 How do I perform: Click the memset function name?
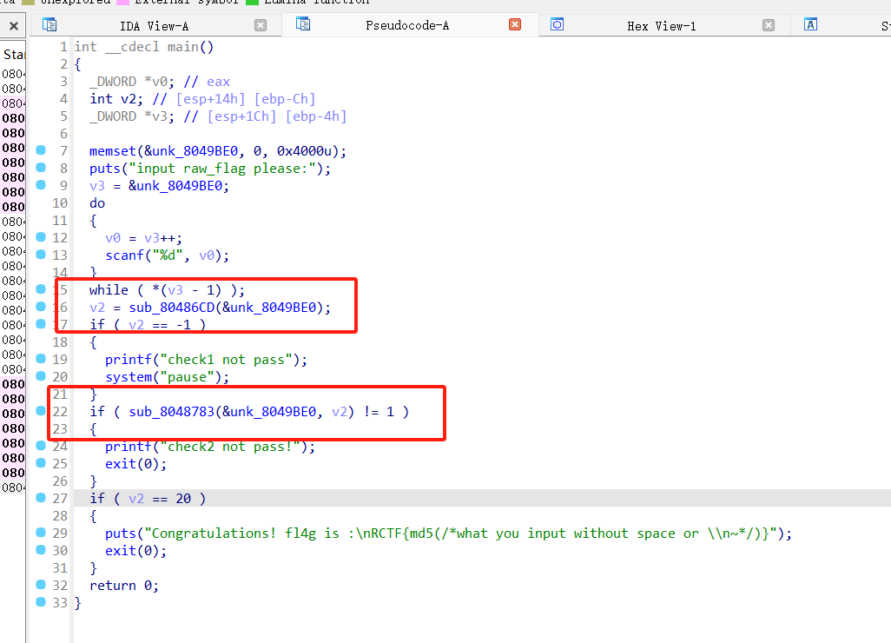point(113,151)
